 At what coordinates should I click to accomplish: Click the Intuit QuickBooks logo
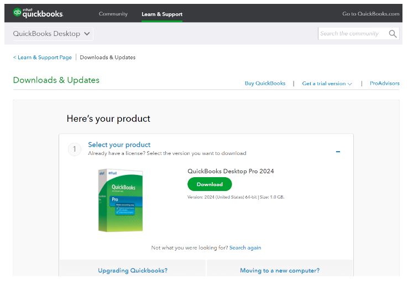[38, 13]
